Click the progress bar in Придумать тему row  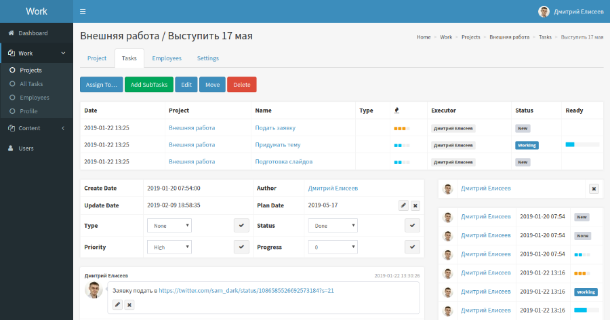[x=582, y=145]
